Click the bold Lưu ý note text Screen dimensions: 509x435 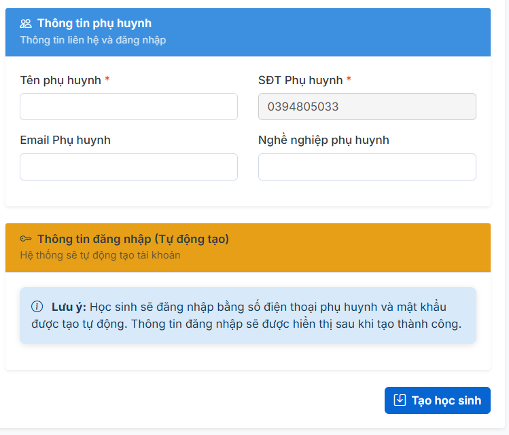69,307
